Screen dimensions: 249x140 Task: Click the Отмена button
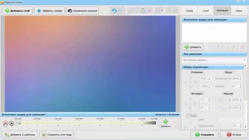(x=234, y=135)
